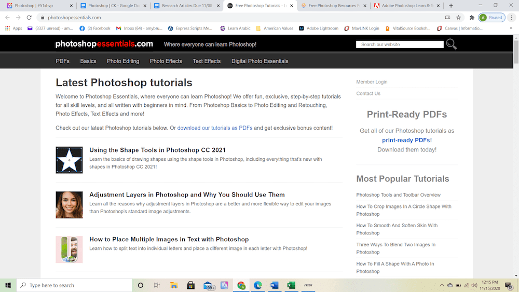Click the browser back arrow

click(x=7, y=18)
